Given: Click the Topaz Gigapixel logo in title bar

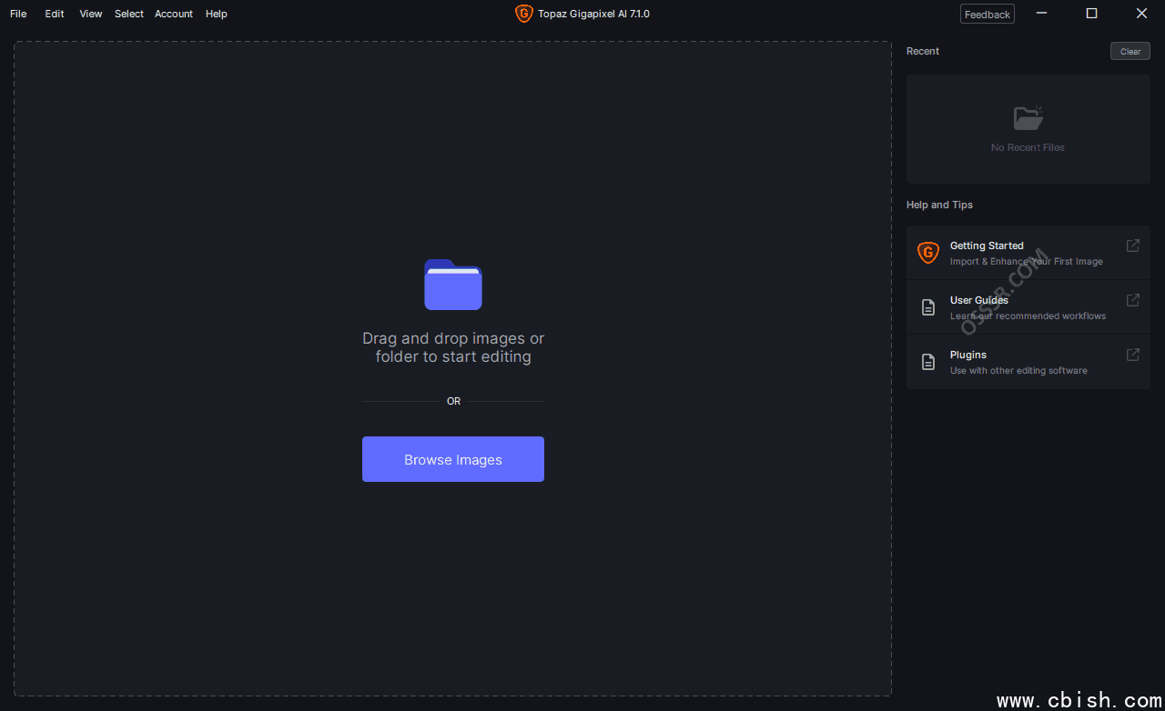Looking at the screenshot, I should click(523, 14).
